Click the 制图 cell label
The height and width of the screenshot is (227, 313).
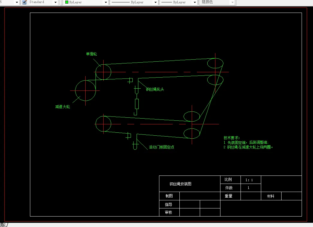pos(169,196)
